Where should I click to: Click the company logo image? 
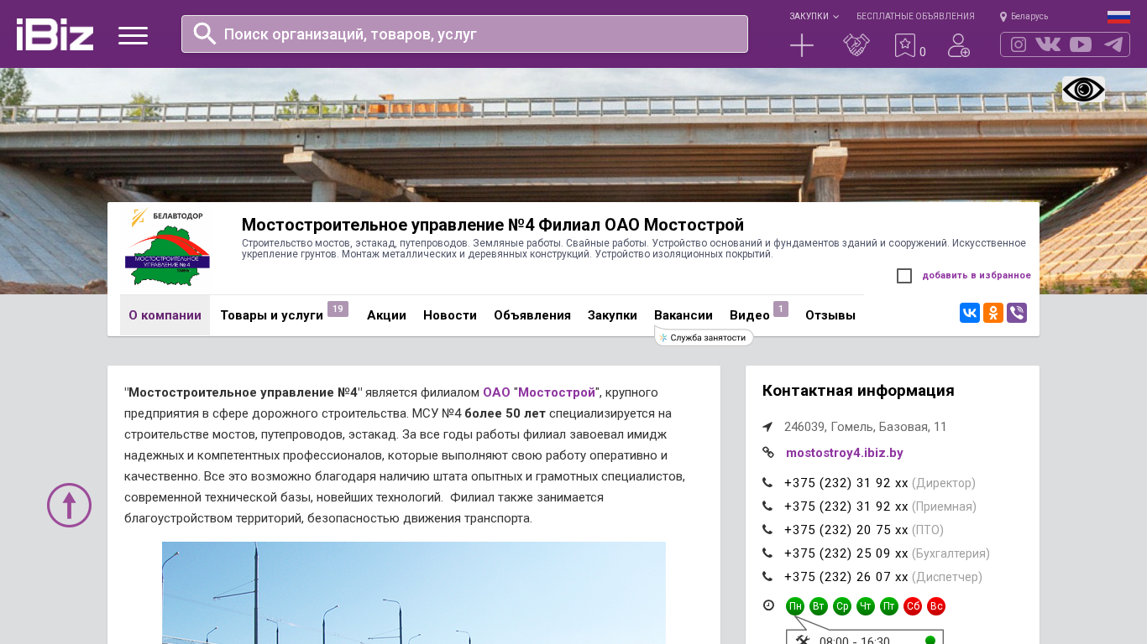pos(167,248)
